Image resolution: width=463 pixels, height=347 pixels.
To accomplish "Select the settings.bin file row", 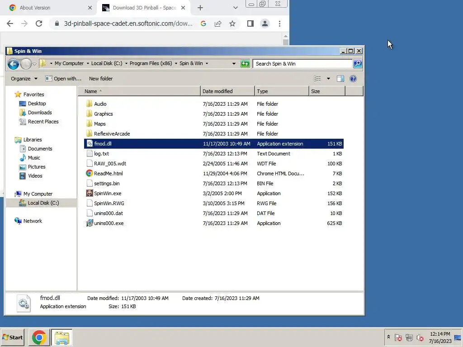I will click(x=214, y=183).
